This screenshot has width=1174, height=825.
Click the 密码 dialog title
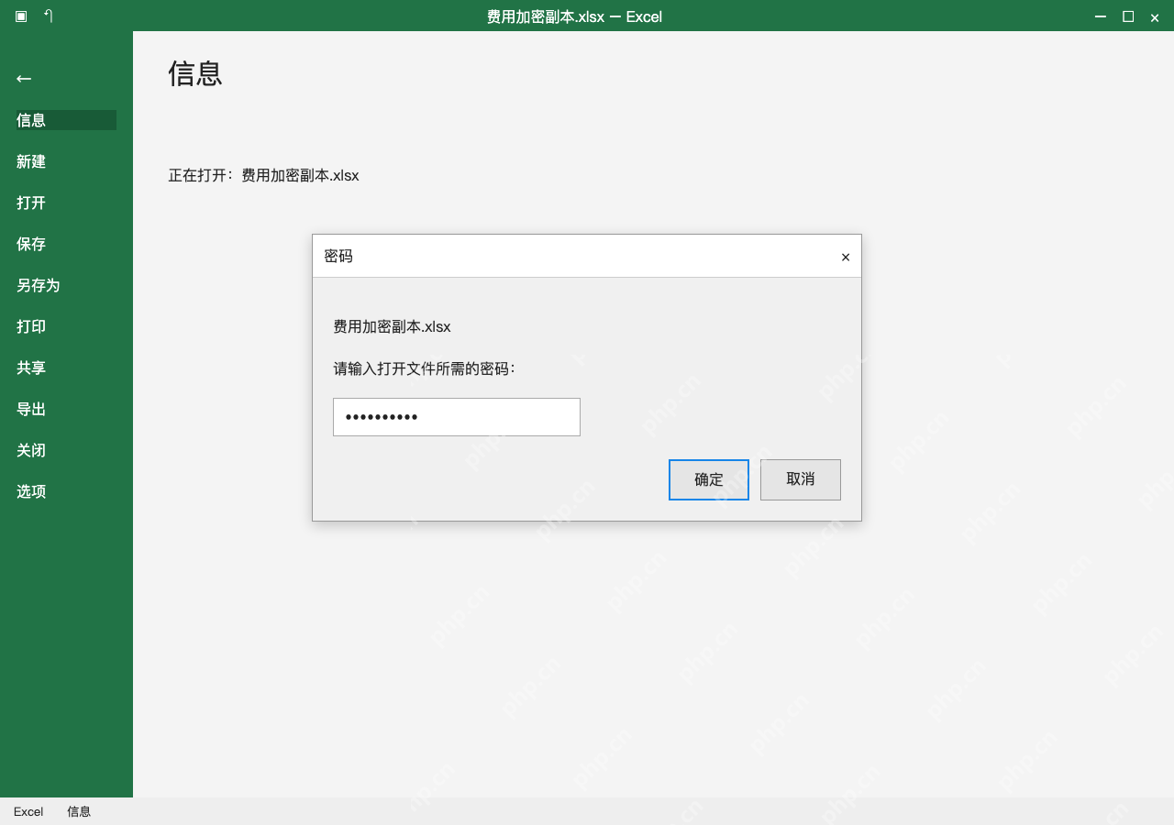tap(338, 256)
